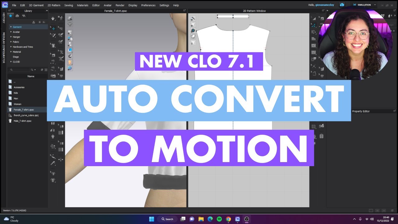Image resolution: width=398 pixels, height=224 pixels.
Task: Open the Preferences menu
Action: 148,5
